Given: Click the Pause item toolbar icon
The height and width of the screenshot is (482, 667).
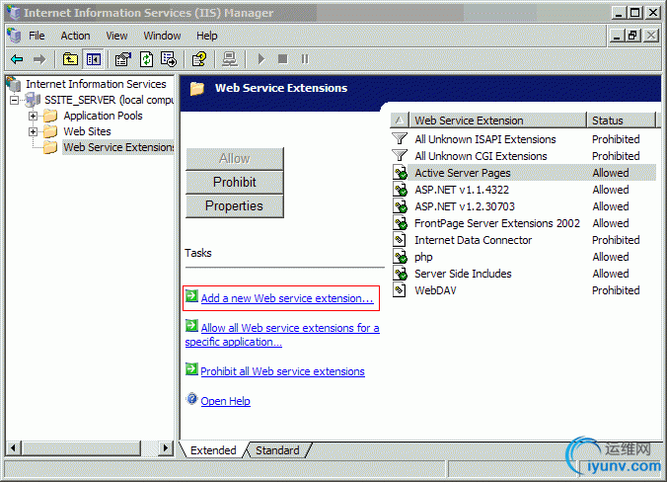Looking at the screenshot, I should tap(305, 58).
